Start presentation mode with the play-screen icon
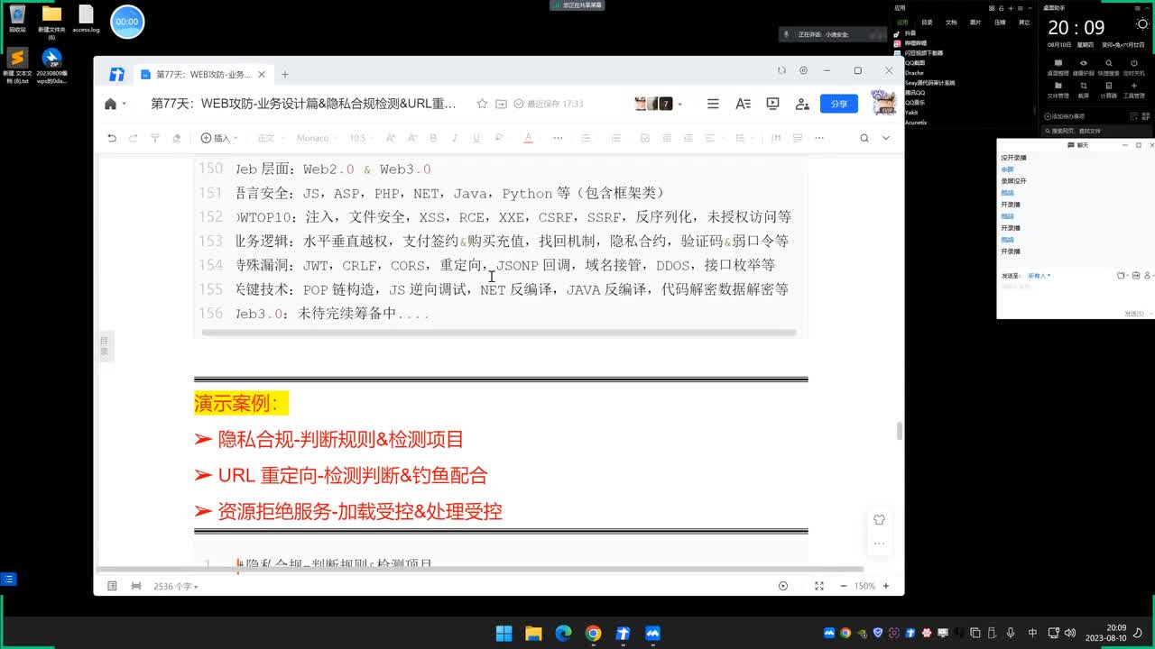Viewport: 1155px width, 649px height. [x=772, y=104]
